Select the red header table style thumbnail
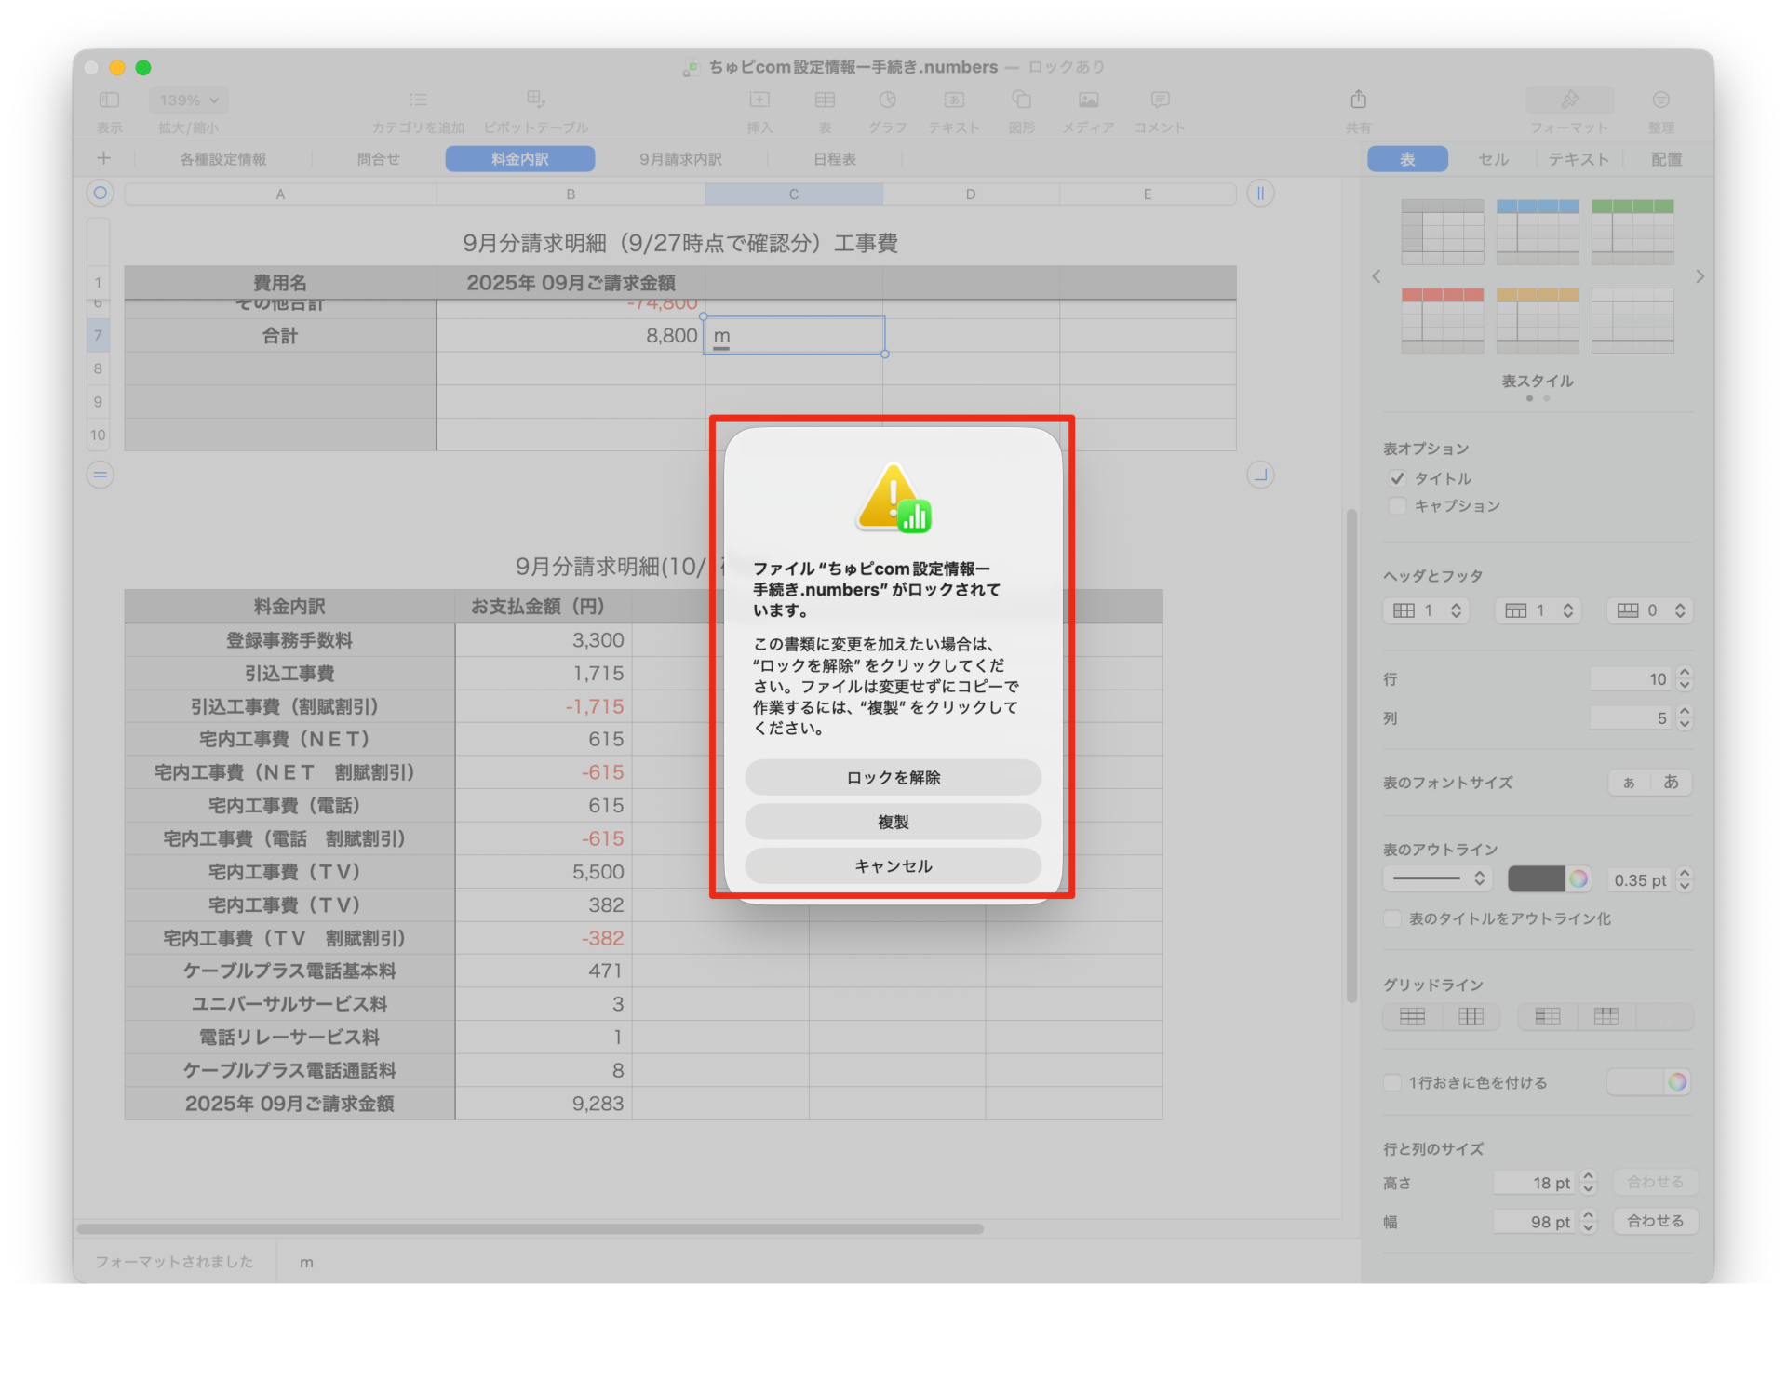Image resolution: width=1787 pixels, height=1380 pixels. coord(1442,320)
